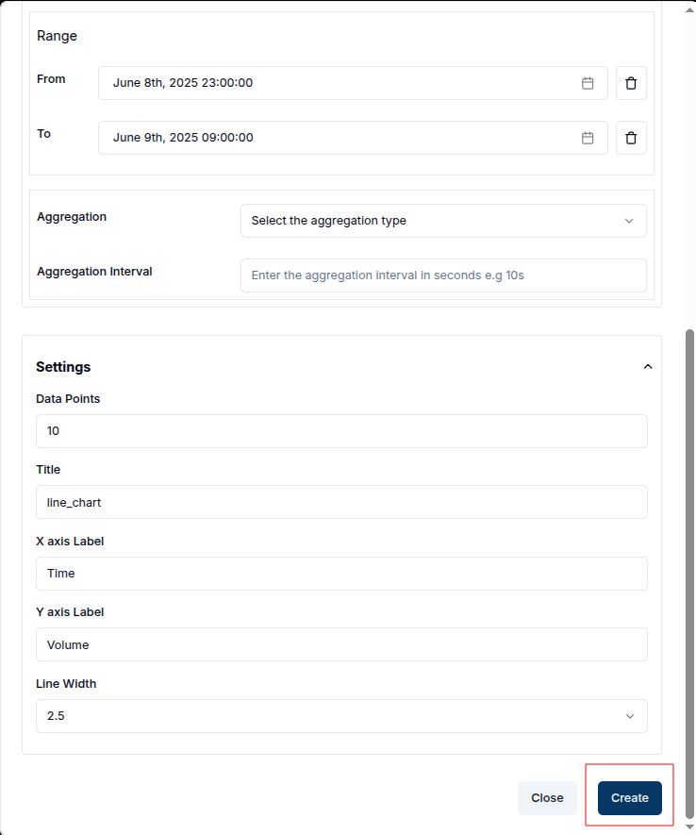Viewport: 696px width, 835px height.
Task: Focus the Aggregation Interval input field
Action: 443,276
